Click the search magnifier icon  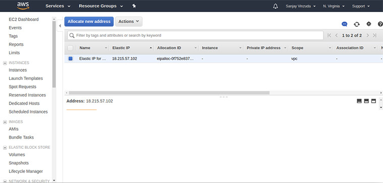[72, 36]
